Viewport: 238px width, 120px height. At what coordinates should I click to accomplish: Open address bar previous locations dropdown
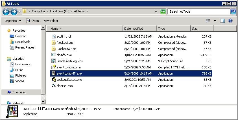[156, 11]
